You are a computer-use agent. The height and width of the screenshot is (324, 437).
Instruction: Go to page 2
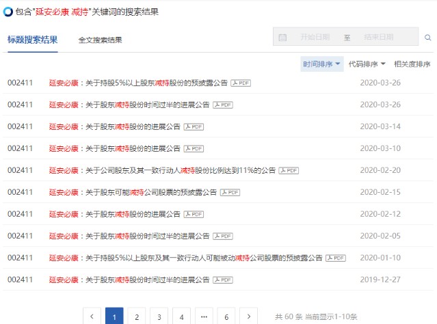tap(137, 316)
